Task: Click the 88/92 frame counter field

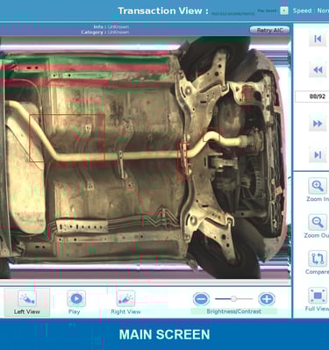Action: click(x=312, y=96)
